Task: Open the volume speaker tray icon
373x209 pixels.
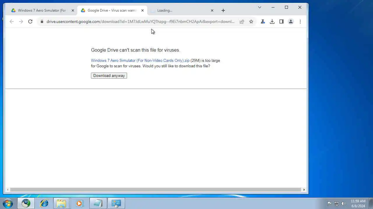Action: pyautogui.click(x=344, y=203)
